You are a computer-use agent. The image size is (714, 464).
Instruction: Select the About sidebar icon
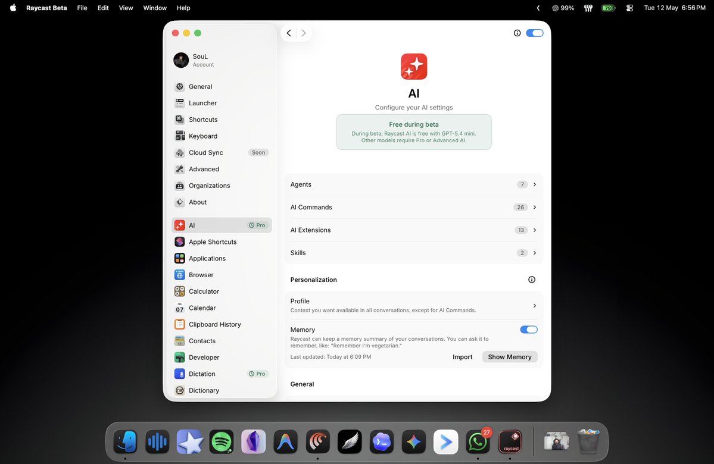pyautogui.click(x=180, y=202)
